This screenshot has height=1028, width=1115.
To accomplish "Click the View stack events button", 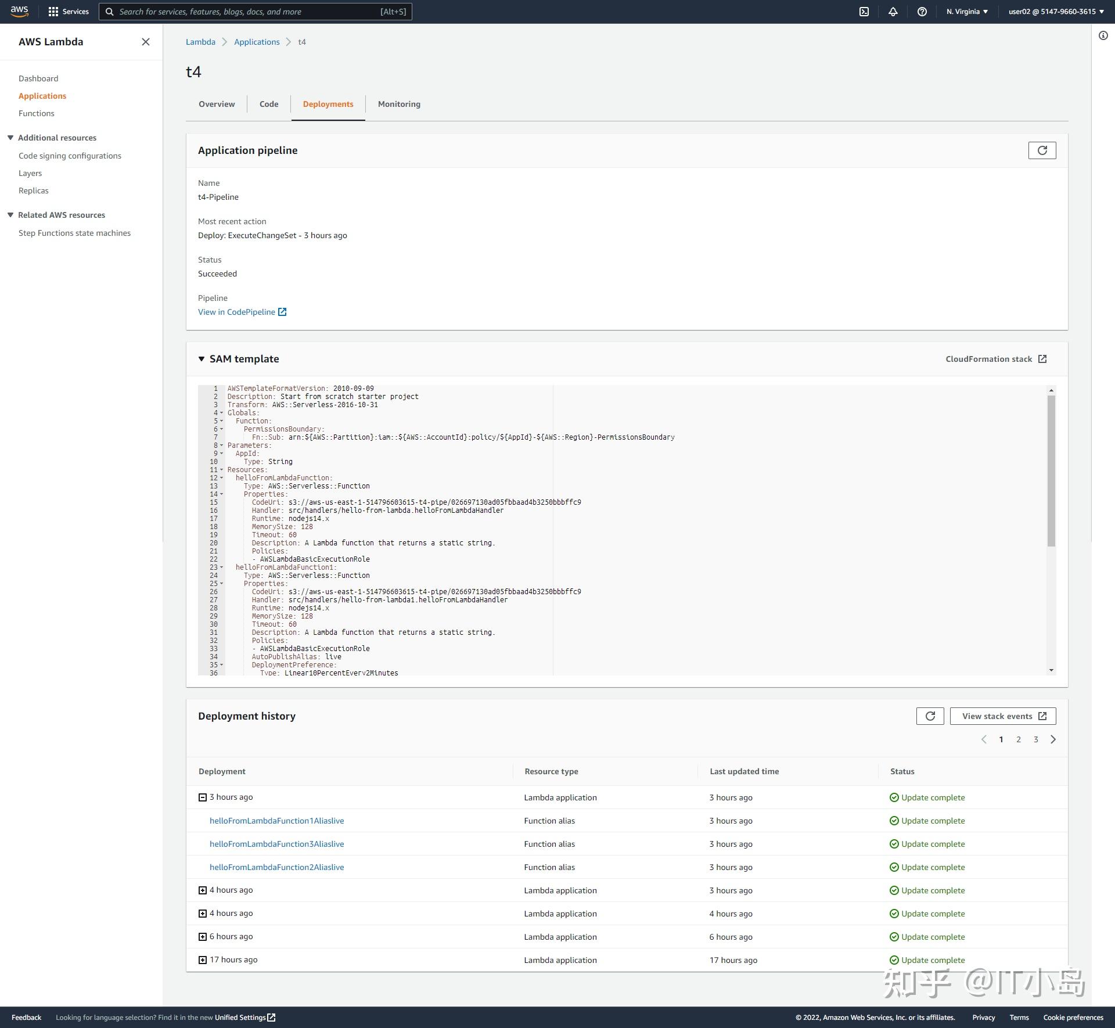I will pos(1003,716).
